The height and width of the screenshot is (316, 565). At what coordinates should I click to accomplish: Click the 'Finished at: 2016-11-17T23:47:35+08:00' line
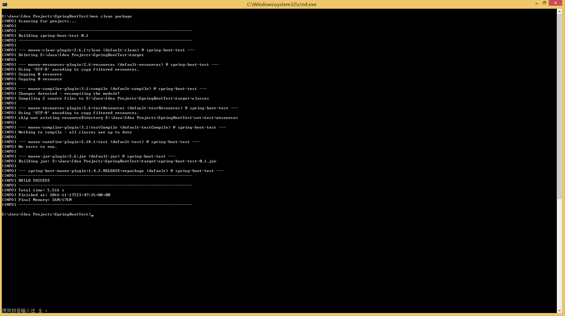click(56, 195)
